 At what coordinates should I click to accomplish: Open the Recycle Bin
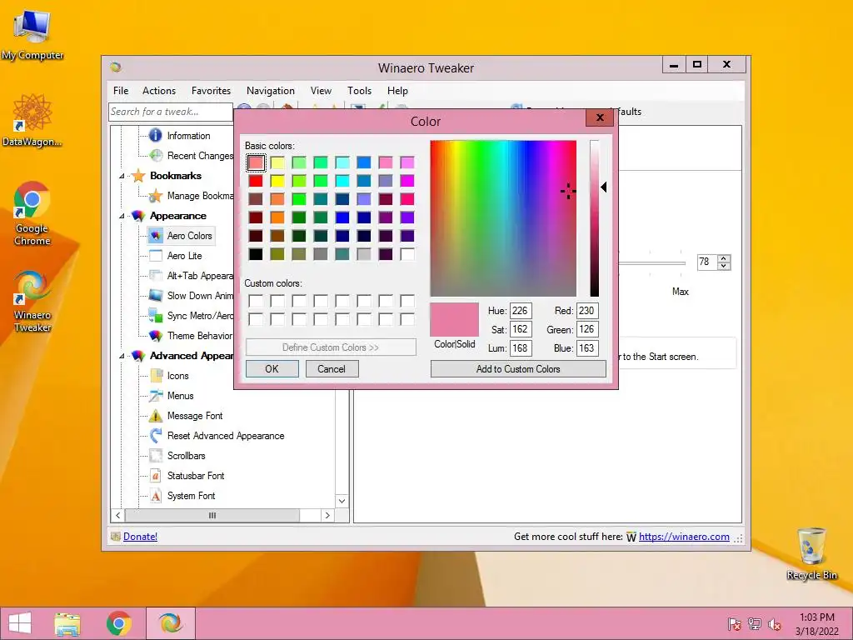811,553
